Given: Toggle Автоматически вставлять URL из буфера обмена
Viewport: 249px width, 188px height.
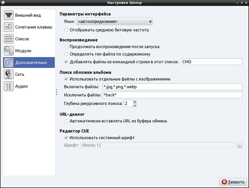Looking at the screenshot, I should tap(66, 121).
